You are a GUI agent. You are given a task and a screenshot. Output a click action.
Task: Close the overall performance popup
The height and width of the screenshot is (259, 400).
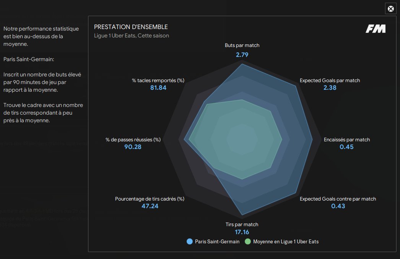[390, 9]
